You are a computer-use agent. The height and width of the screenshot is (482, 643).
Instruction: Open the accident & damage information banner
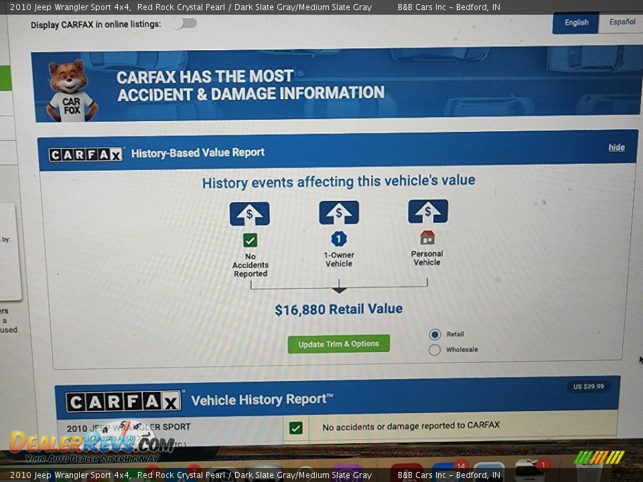[336, 85]
